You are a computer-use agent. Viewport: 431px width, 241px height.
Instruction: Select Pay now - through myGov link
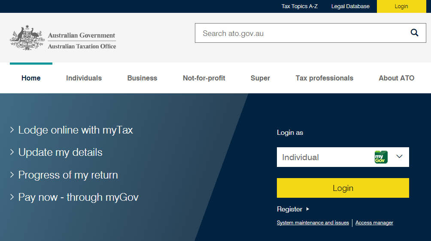pos(78,197)
